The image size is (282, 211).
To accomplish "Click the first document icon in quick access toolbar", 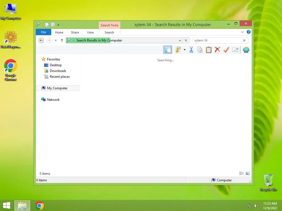I will [47, 25].
